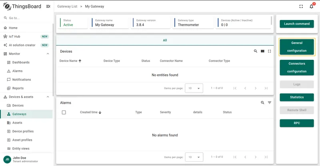Open Alarms items per page dropdown
The width and height of the screenshot is (320, 166).
pos(194,157)
